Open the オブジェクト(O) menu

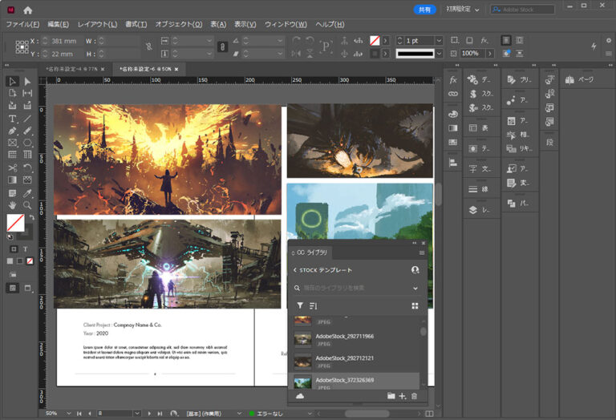[178, 24]
